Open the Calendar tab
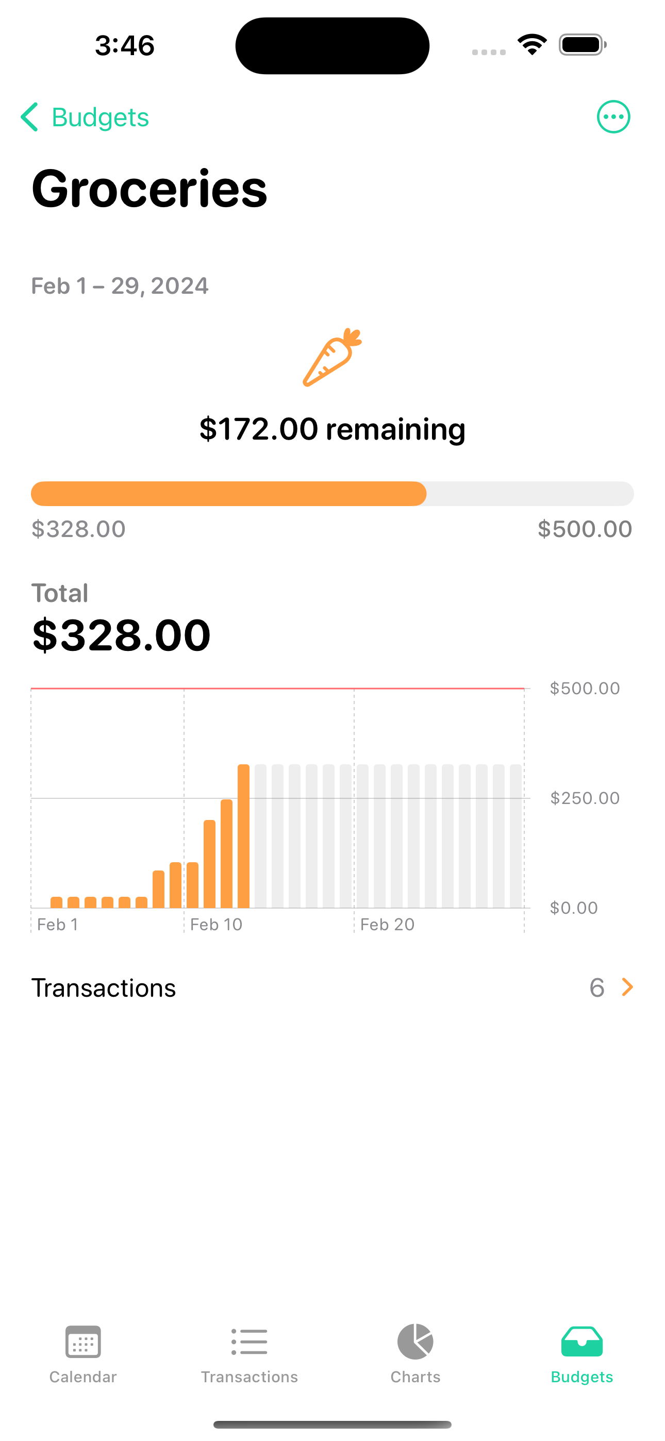 [x=83, y=1353]
